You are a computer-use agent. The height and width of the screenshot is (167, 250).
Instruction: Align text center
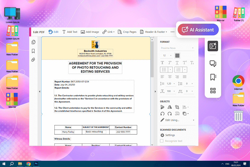click(x=170, y=77)
